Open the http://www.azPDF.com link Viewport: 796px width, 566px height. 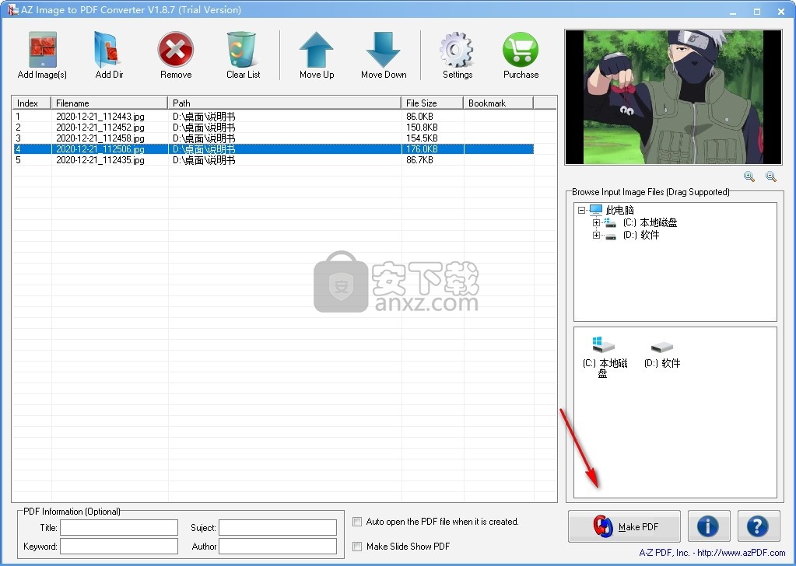(742, 552)
